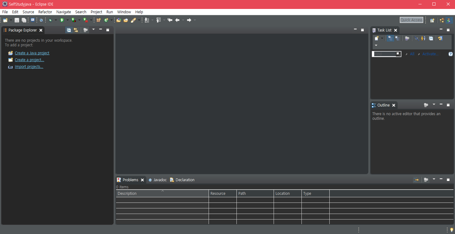Launch the Coverage run icon
This screenshot has width=455, height=234.
pyautogui.click(x=73, y=20)
